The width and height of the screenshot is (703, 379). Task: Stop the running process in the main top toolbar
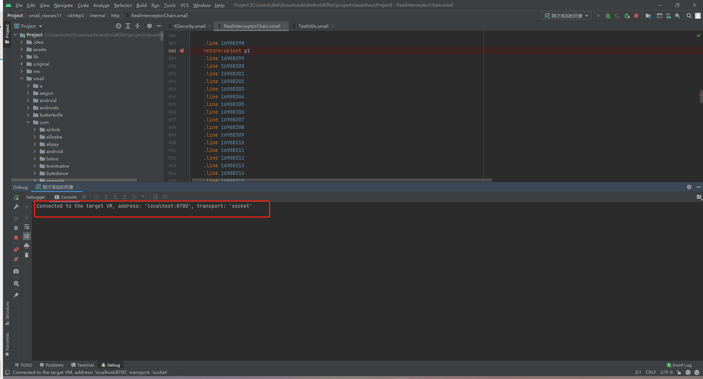coord(636,16)
